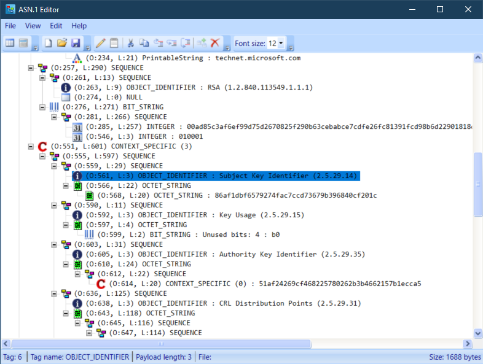Select the (O:274, L:0) NULL row

tap(108, 97)
